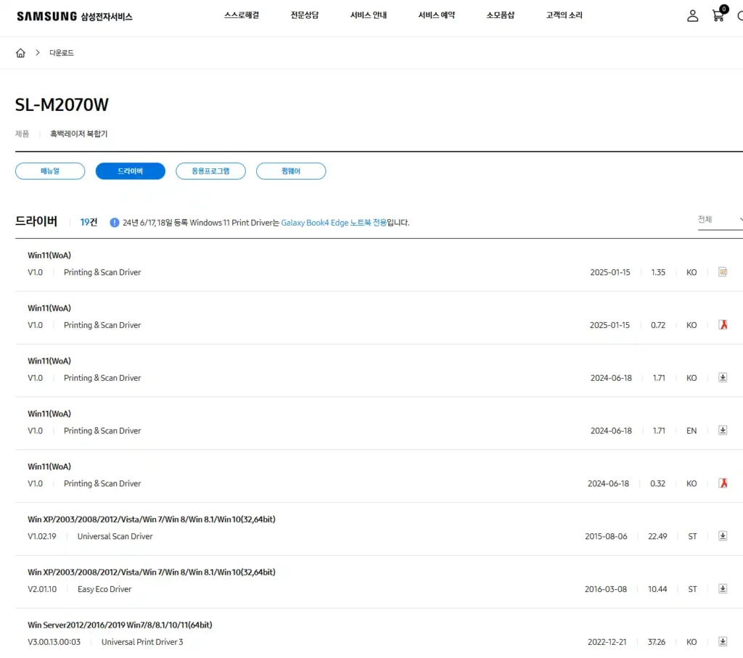Click the file icon for 1.35 size driver

(723, 272)
